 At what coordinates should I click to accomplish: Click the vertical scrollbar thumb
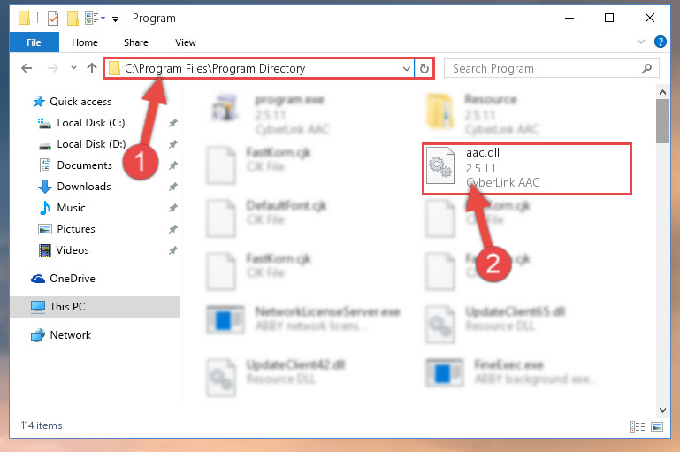click(662, 121)
